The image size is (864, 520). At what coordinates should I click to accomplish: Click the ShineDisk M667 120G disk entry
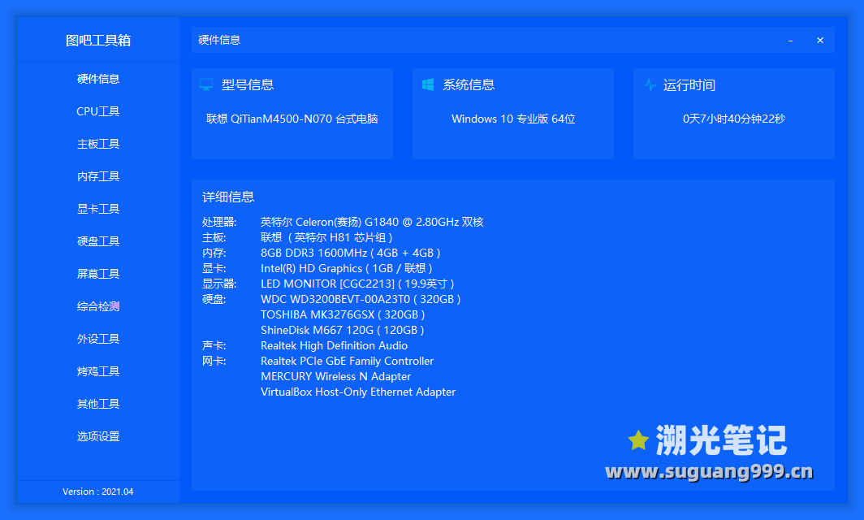pyautogui.click(x=342, y=331)
